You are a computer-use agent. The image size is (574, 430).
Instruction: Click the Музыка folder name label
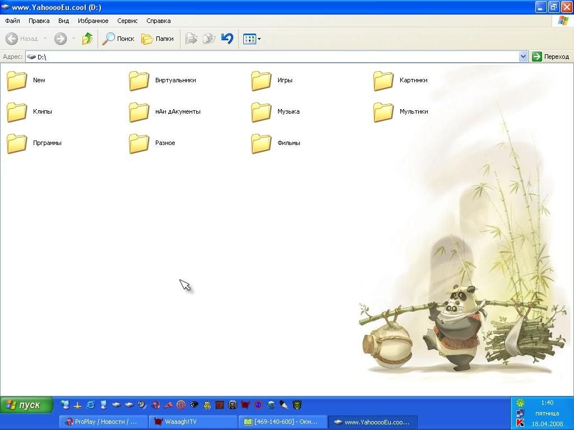coord(289,111)
